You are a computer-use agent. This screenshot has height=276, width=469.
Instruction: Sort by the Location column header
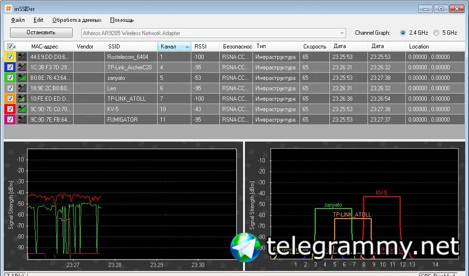pos(435,47)
